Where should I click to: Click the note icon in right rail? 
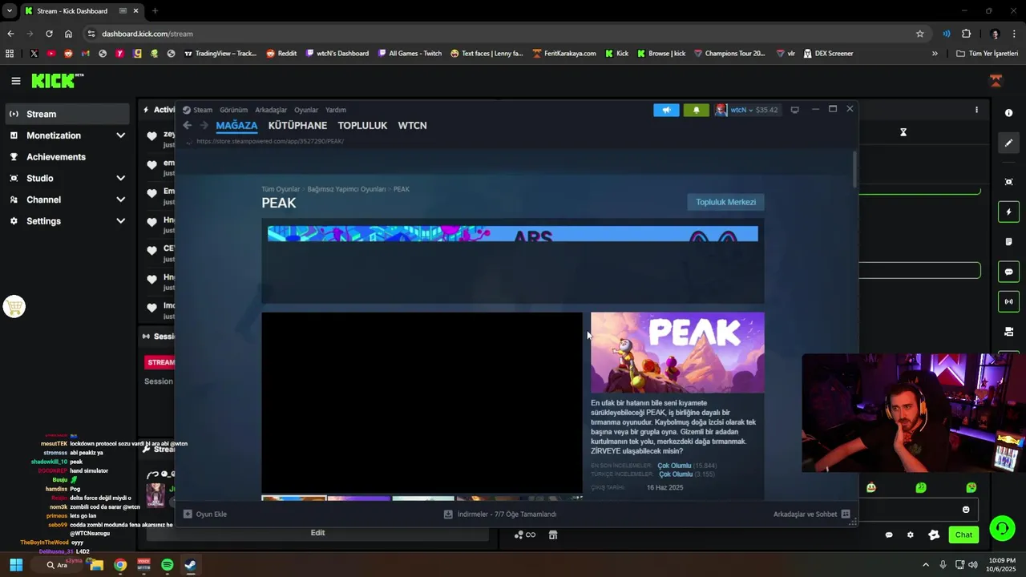click(x=1008, y=241)
